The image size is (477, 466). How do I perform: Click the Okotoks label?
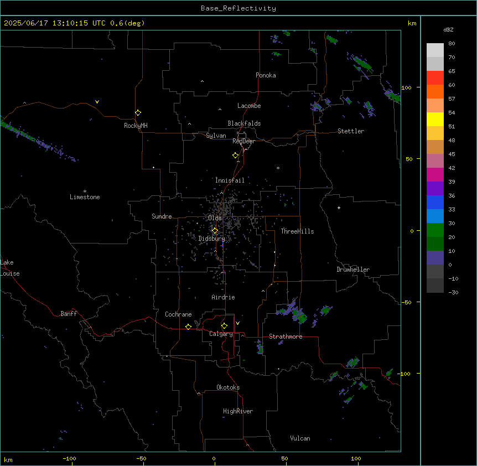[x=228, y=387]
